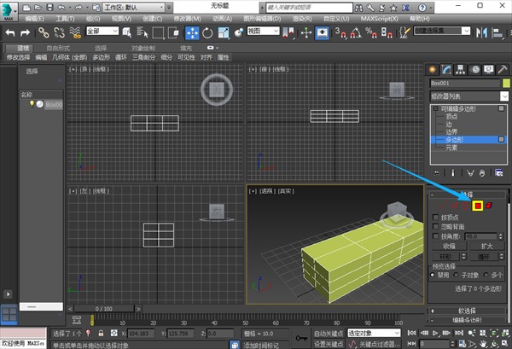Activate the Select and Move tool

[x=192, y=32]
